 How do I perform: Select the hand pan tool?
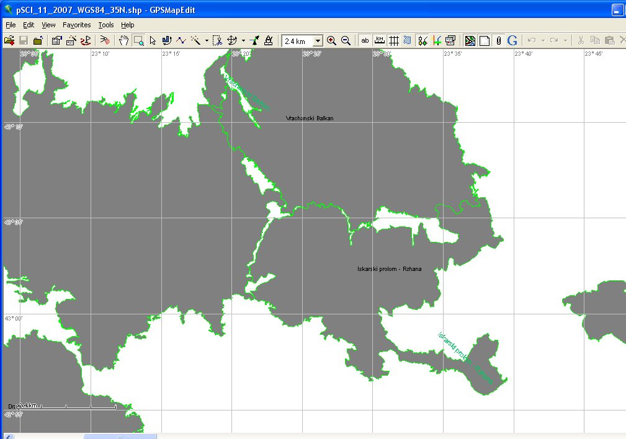pyautogui.click(x=124, y=40)
